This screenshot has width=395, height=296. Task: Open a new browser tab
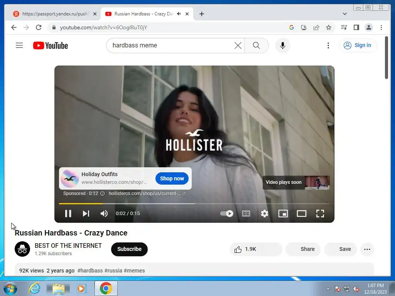[x=201, y=14]
